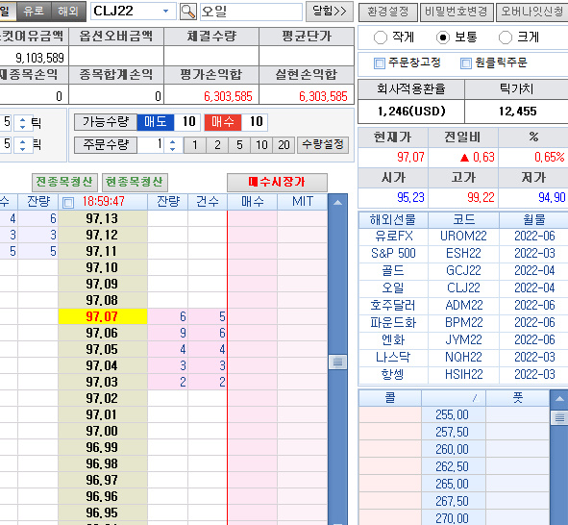This screenshot has height=525, width=568.
Task: Open the CLJ22 symbol dropdown
Action: [166, 12]
